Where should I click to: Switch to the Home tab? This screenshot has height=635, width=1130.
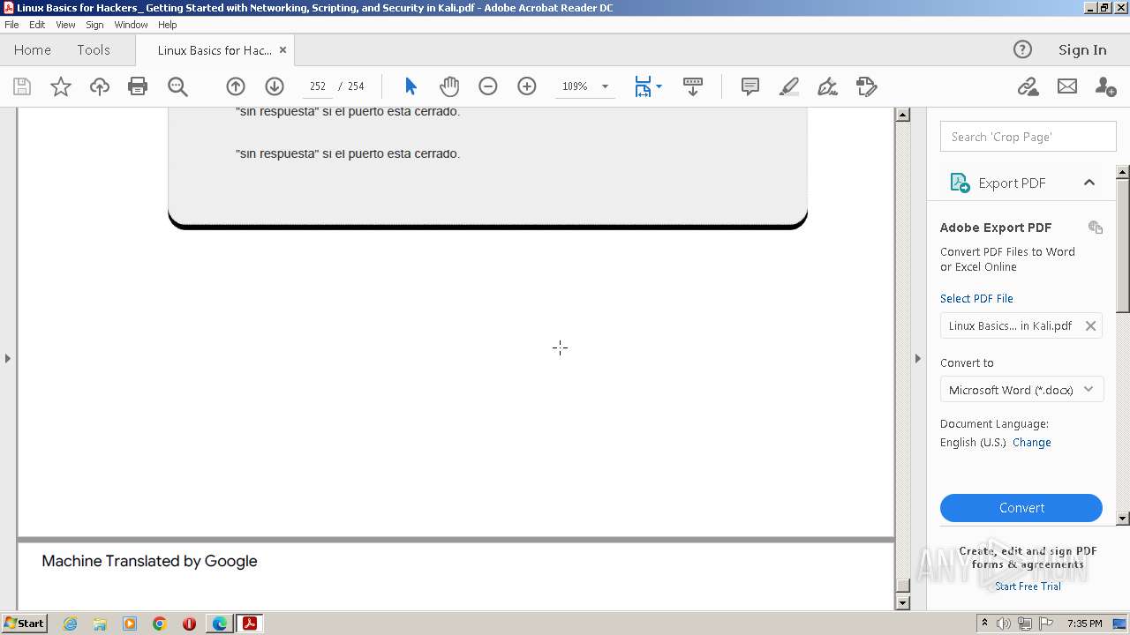click(33, 50)
